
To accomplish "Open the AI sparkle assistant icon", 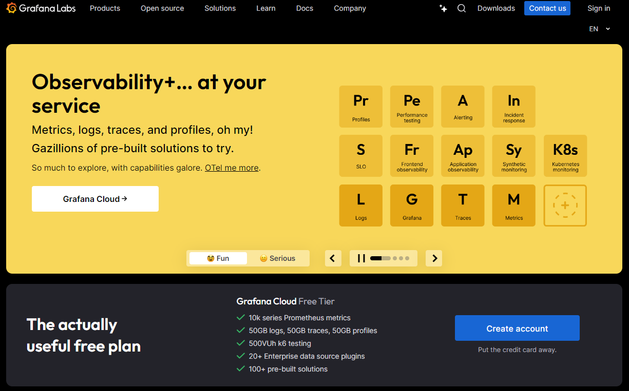I will click(443, 8).
